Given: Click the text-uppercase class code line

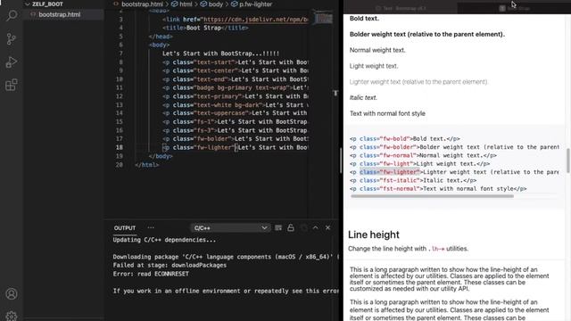Looking at the screenshot, I should 236,113.
